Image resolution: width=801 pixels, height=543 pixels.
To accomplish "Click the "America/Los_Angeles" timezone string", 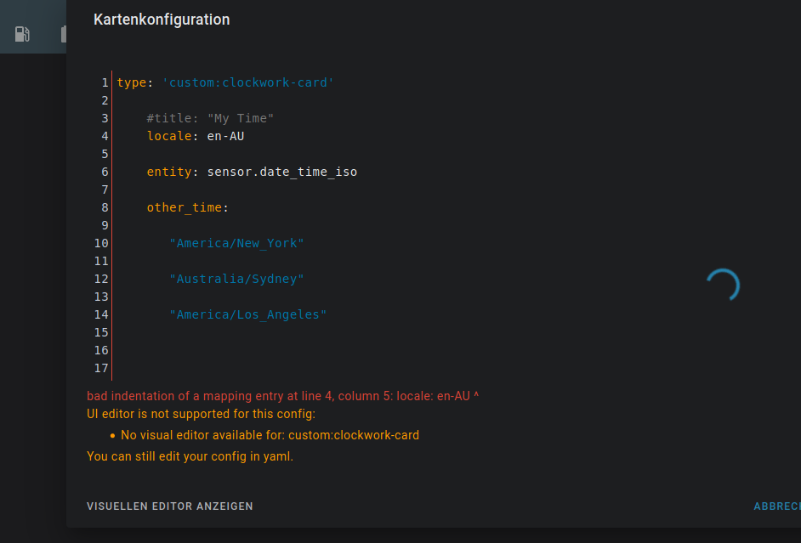I will (x=247, y=314).
